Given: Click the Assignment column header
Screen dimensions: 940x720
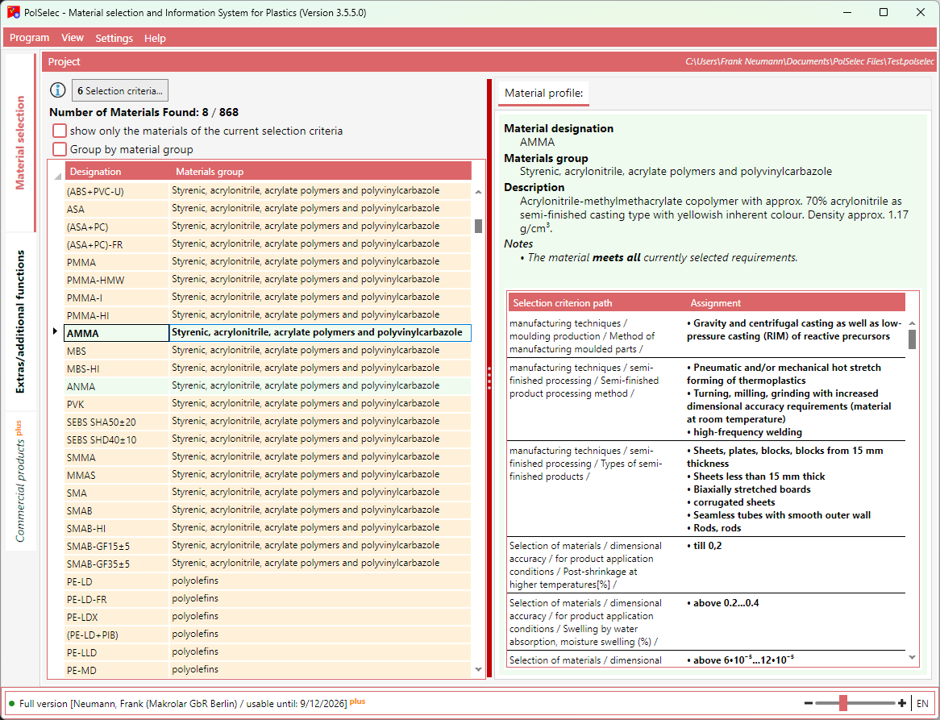Looking at the screenshot, I should point(796,302).
